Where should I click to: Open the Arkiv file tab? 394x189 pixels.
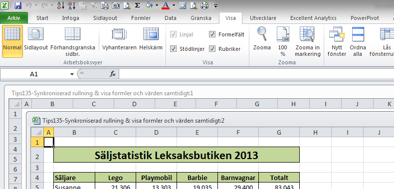point(14,18)
